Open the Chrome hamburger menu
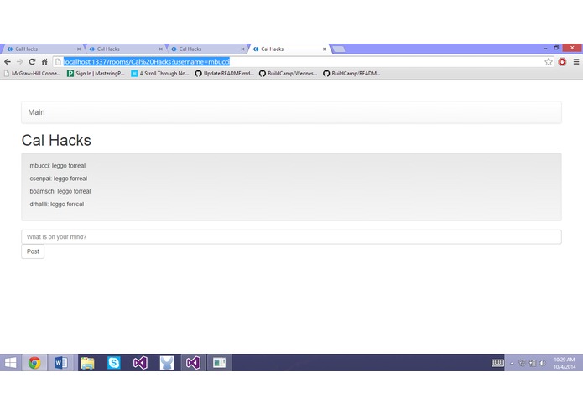Image resolution: width=583 pixels, height=414 pixels. coord(576,62)
